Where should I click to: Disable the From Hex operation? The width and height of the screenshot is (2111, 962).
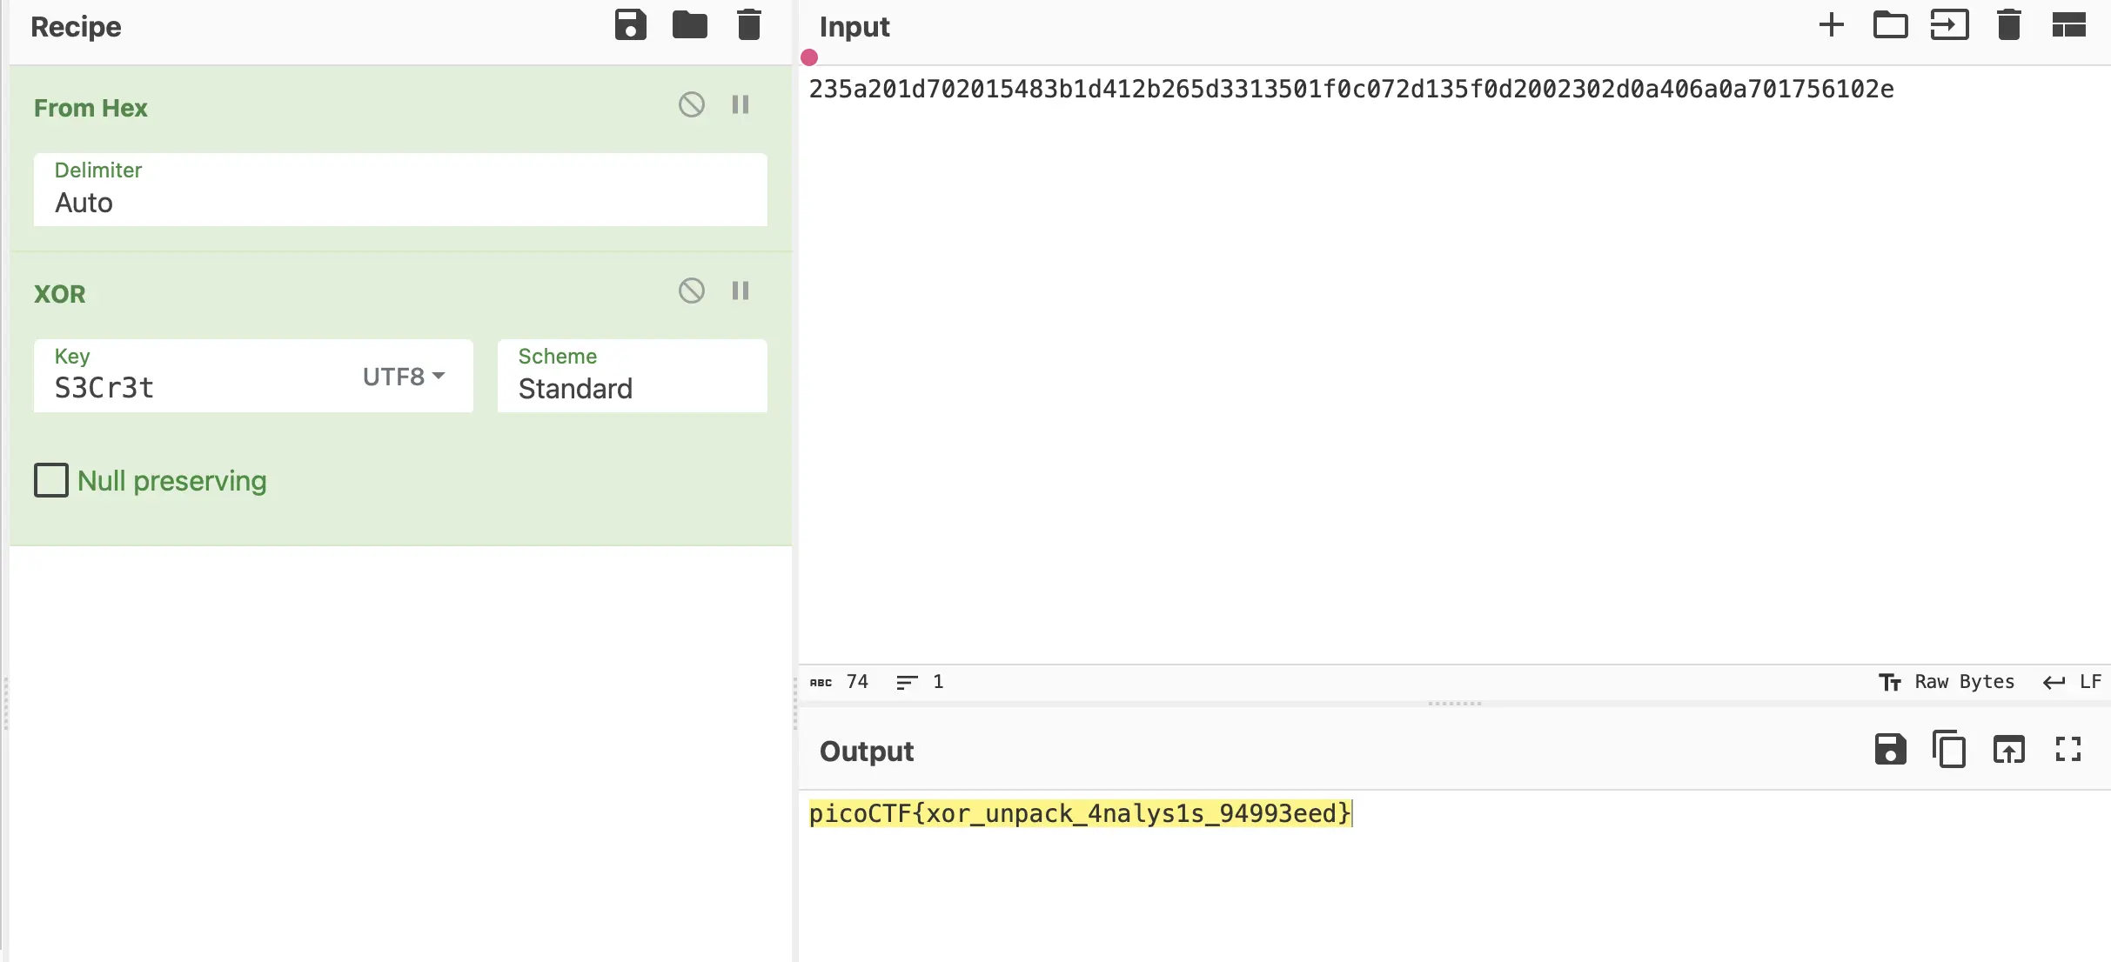(691, 105)
